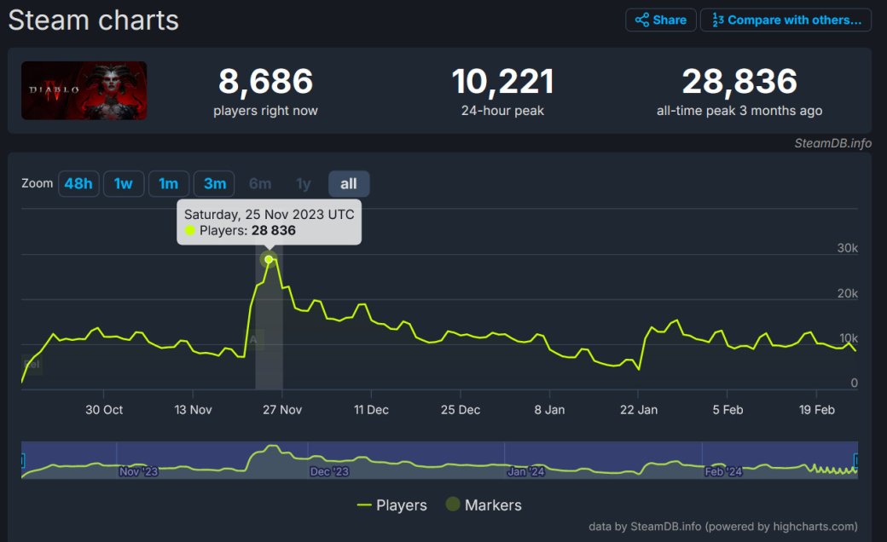Click the 30k y-axis label
The height and width of the screenshot is (542, 887).
(x=848, y=248)
